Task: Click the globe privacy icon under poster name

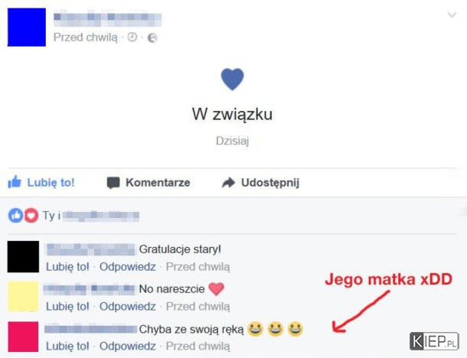Action: click(152, 37)
